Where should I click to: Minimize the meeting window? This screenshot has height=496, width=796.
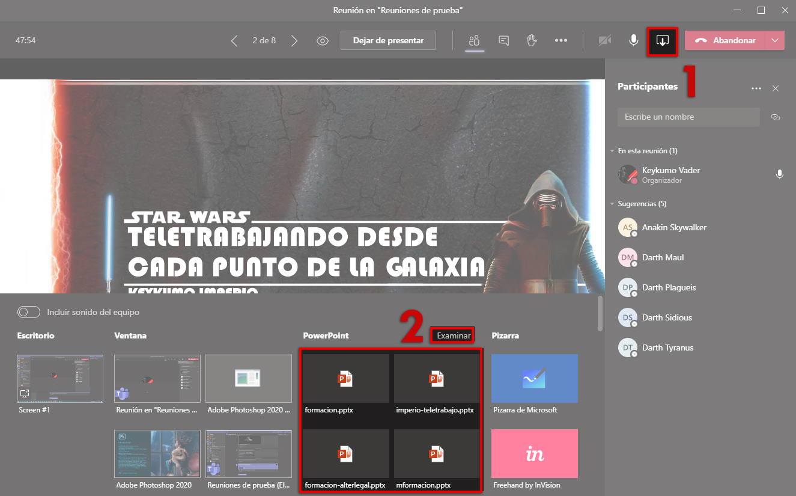(738, 10)
